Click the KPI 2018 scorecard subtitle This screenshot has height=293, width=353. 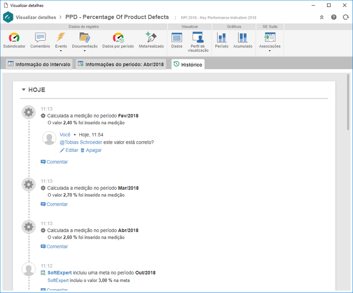tap(219, 18)
